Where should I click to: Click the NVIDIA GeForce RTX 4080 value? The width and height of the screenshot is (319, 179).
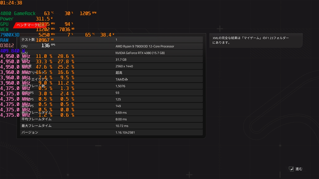coord(140,53)
